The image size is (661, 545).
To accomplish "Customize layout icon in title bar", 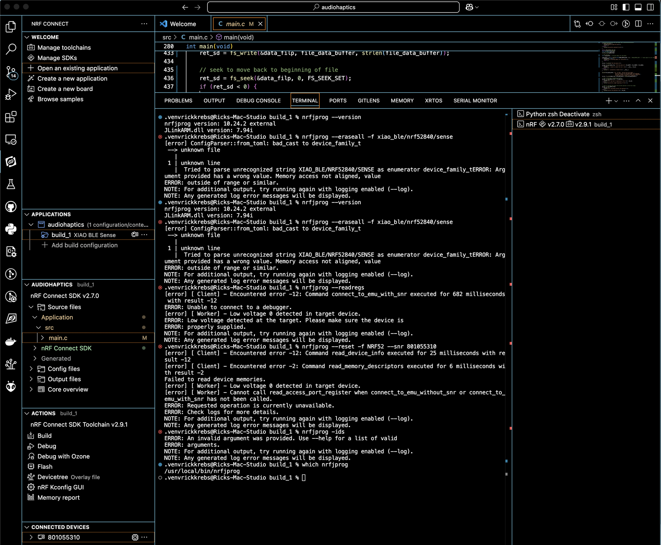I will (x=614, y=7).
